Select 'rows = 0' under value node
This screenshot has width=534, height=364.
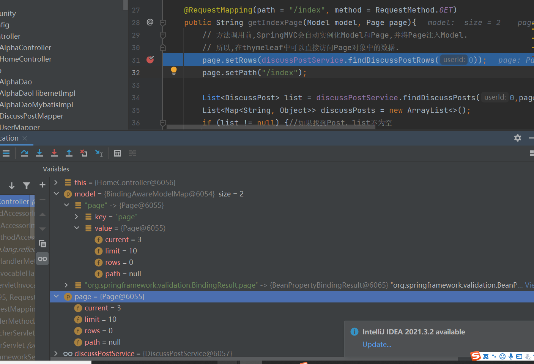coord(119,262)
